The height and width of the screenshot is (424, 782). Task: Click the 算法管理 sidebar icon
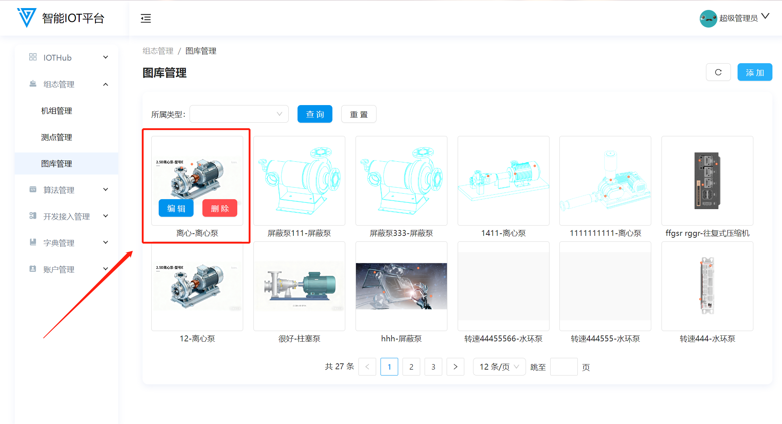33,190
